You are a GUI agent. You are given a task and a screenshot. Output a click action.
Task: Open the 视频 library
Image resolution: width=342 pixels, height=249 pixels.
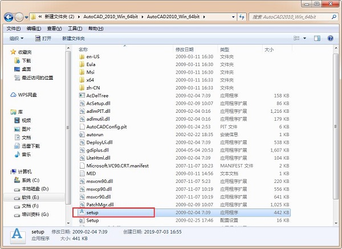coord(22,120)
